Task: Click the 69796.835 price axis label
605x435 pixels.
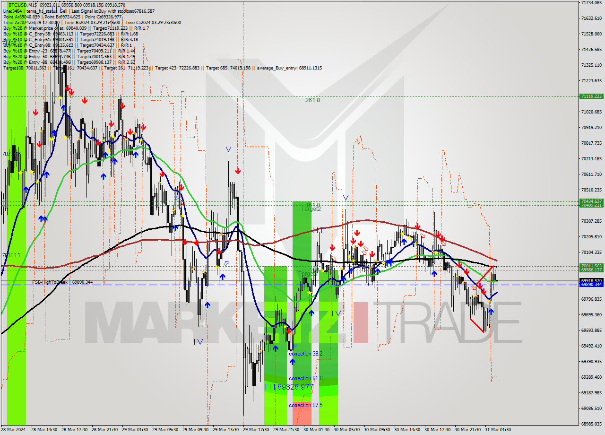Action: 591,299
